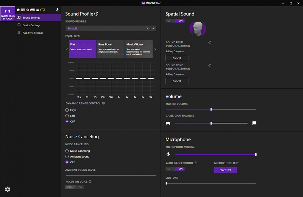
Task: Set Dynamic Range Control to OFF
Action: point(67,122)
